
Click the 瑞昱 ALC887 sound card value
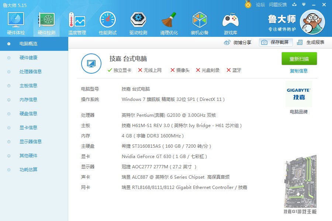tap(176, 177)
